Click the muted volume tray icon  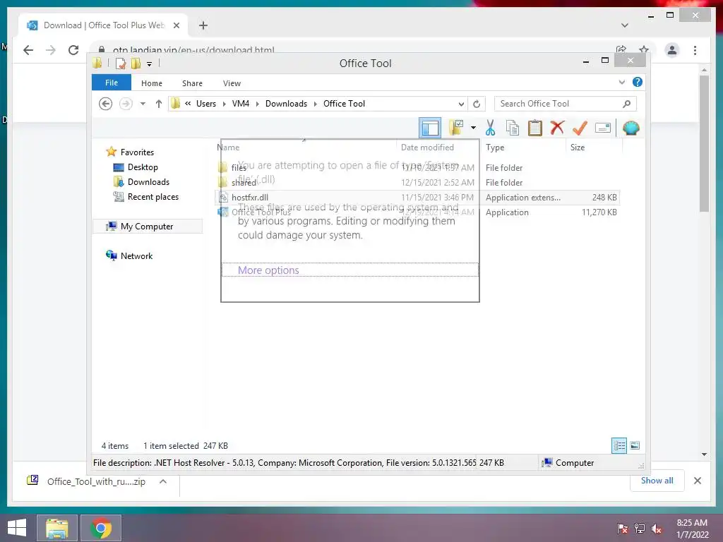[657, 529]
